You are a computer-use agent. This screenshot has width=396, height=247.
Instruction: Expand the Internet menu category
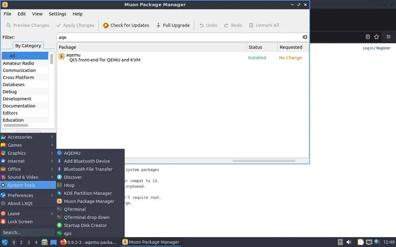coord(28,161)
